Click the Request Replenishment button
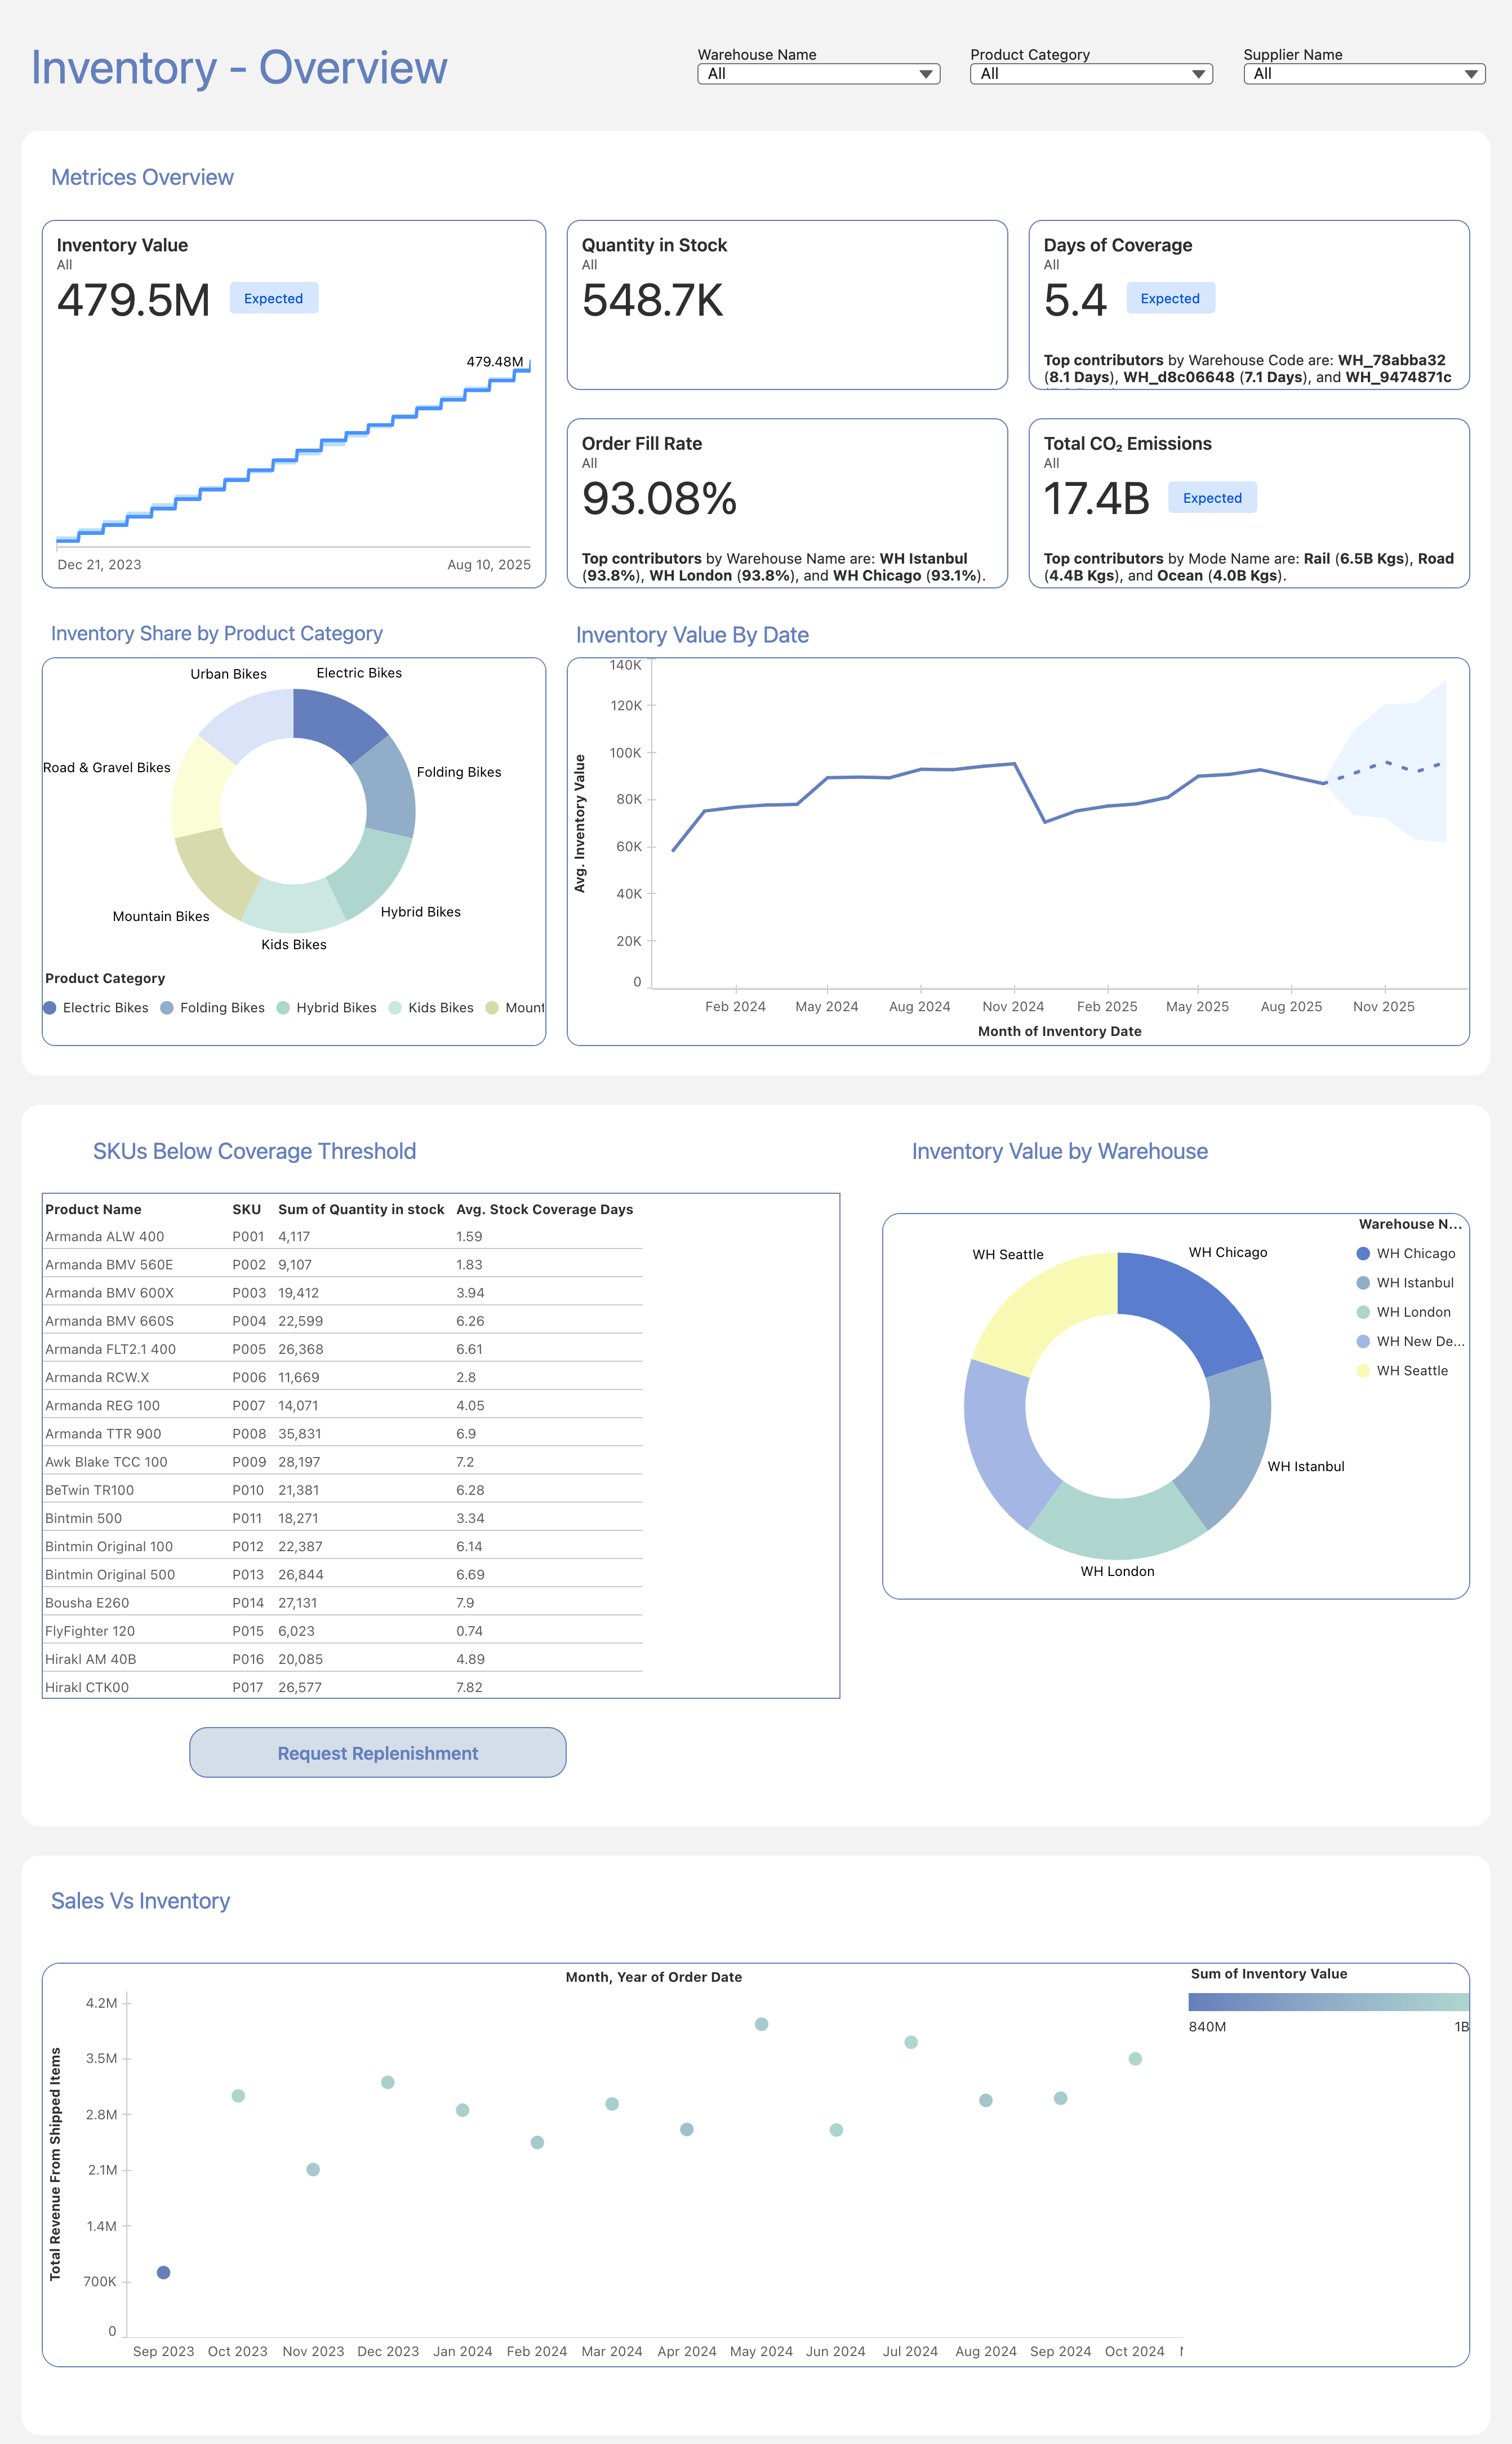 tap(378, 1753)
